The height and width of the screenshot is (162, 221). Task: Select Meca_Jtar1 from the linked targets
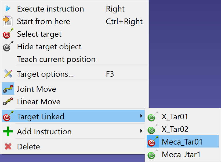183,154
